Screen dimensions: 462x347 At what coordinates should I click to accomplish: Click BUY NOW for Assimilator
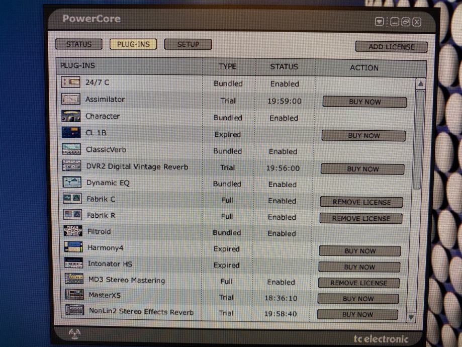[x=364, y=102]
